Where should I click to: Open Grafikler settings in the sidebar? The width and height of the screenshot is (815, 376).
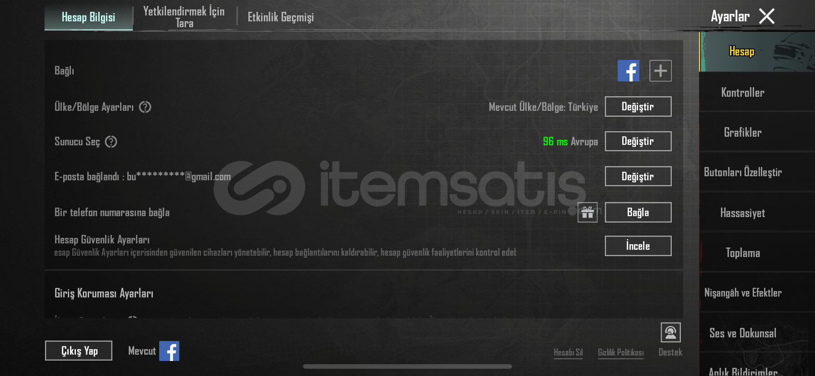[x=743, y=132]
